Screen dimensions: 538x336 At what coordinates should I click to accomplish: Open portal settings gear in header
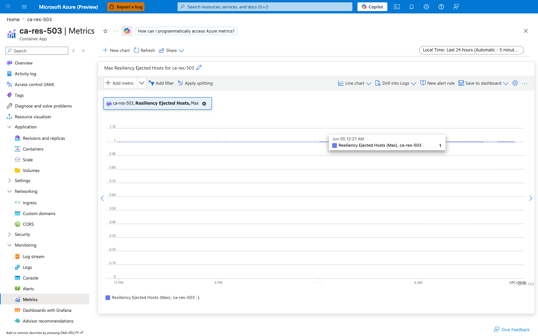[x=426, y=7]
